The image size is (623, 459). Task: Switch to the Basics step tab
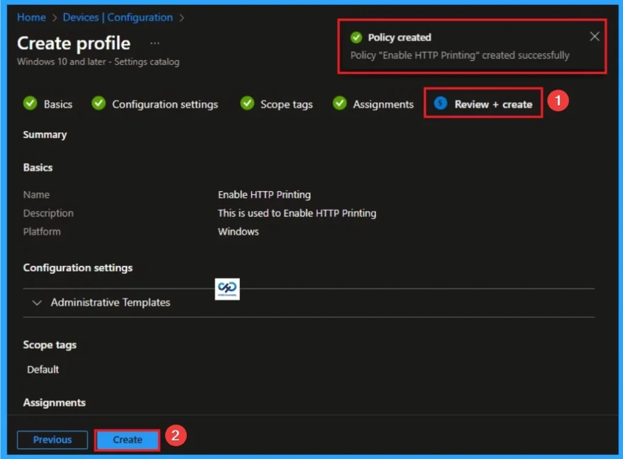(x=56, y=104)
